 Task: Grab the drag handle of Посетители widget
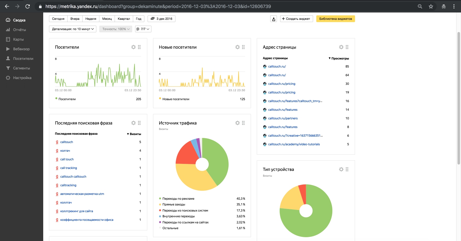pos(139,47)
